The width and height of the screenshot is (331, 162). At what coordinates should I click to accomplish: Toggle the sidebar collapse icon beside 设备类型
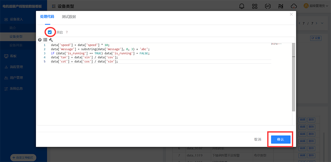click(x=54, y=6)
